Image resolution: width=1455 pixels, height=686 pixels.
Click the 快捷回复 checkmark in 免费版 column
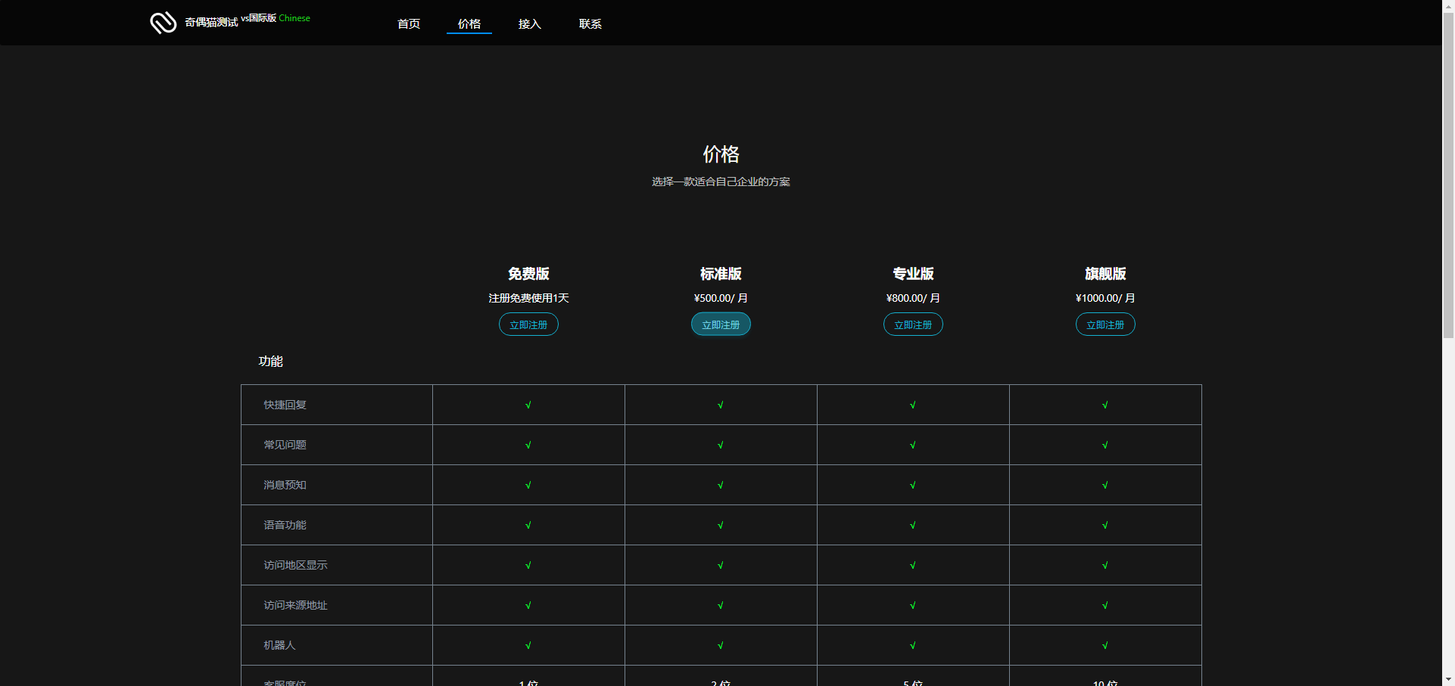coord(528,405)
